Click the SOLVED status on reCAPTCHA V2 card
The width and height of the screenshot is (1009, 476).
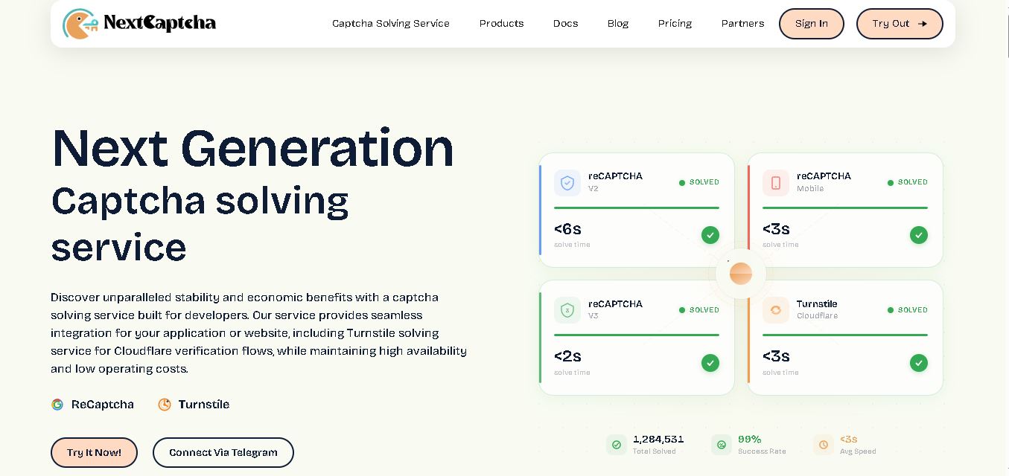click(x=699, y=182)
